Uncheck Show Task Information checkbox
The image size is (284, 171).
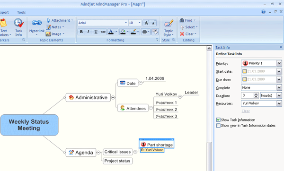218,120
